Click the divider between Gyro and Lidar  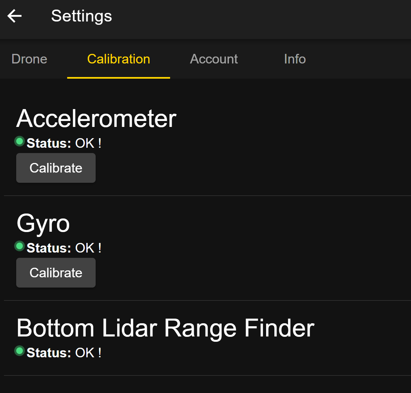coord(207,300)
